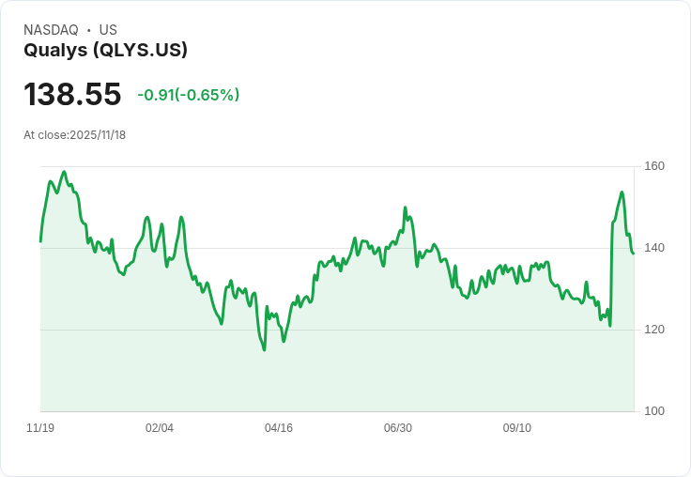
Task: Select the 160 y-axis label
Action: click(x=654, y=166)
